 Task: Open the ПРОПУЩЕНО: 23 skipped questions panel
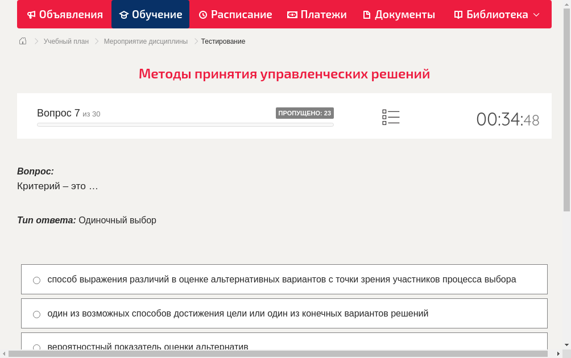point(305,113)
